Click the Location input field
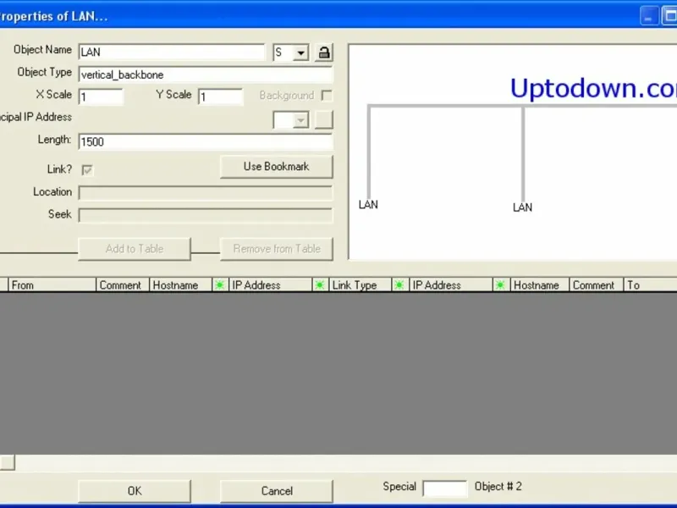The image size is (677, 508). tap(206, 193)
